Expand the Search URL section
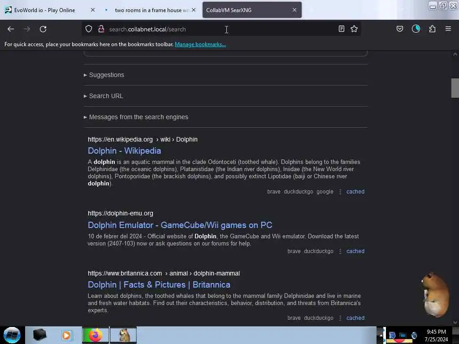 point(104,96)
